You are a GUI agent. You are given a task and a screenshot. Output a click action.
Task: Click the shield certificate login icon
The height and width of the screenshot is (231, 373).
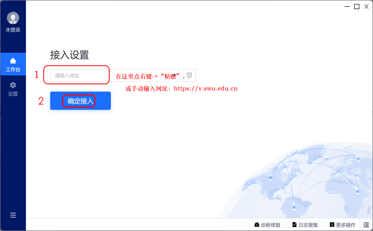coord(189,75)
